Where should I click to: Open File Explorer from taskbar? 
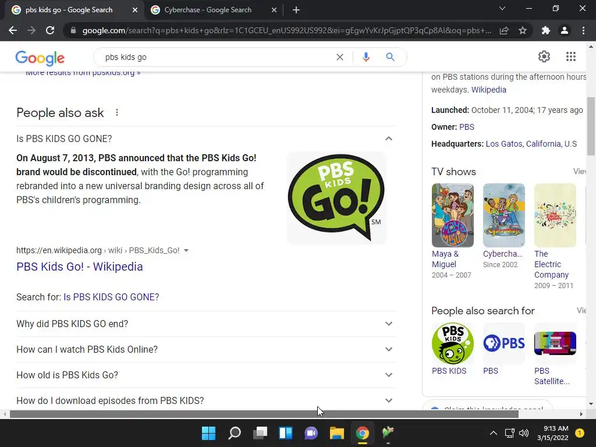[337, 433]
